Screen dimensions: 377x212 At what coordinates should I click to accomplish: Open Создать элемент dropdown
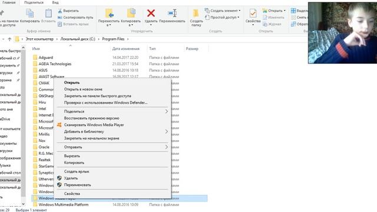pyautogui.click(x=223, y=11)
